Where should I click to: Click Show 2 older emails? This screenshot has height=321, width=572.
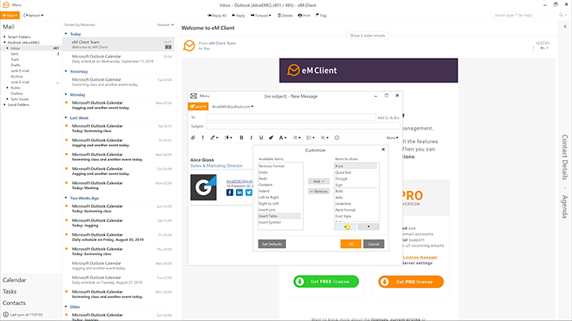coord(367,36)
